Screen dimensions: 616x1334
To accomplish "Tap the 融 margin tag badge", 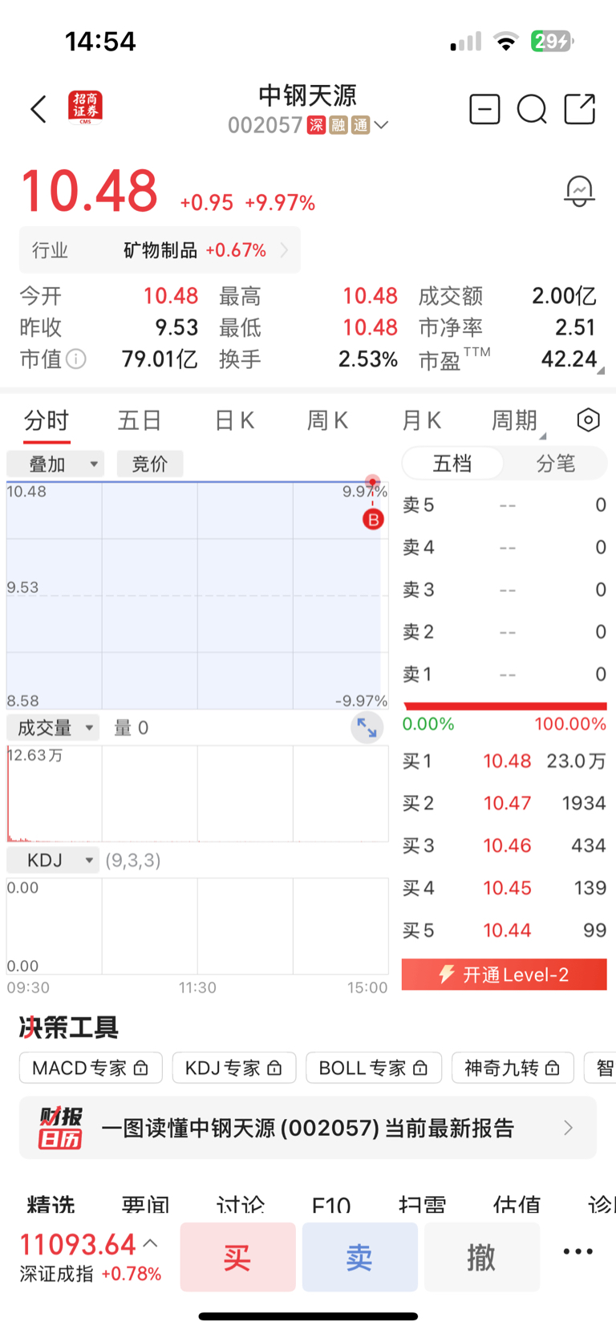I will (x=338, y=125).
